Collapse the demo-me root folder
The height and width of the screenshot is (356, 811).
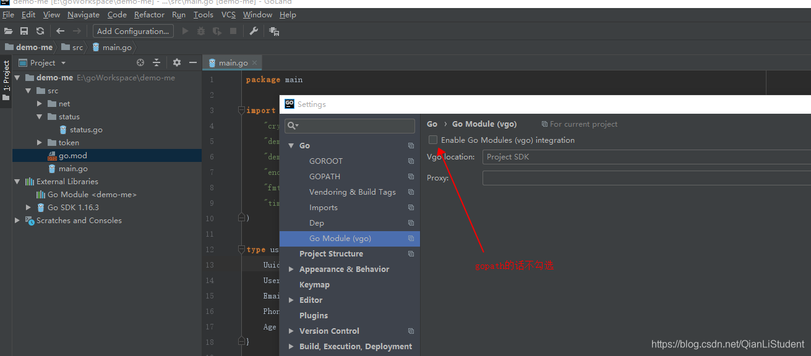17,78
